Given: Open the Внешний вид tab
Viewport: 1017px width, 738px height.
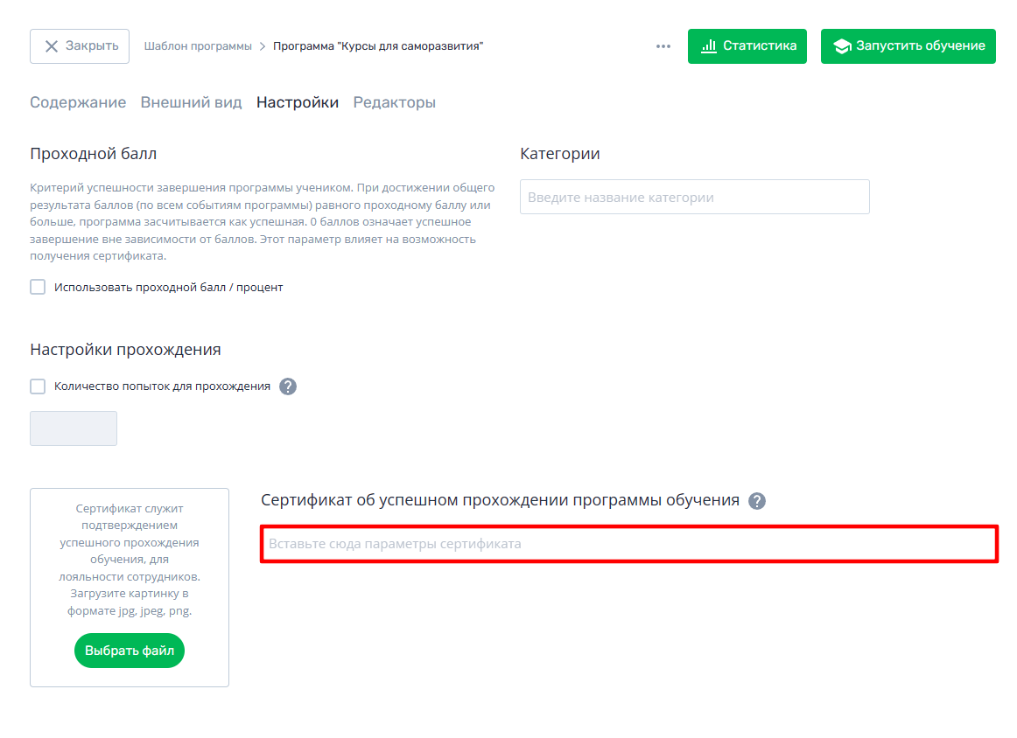Looking at the screenshot, I should pos(192,102).
